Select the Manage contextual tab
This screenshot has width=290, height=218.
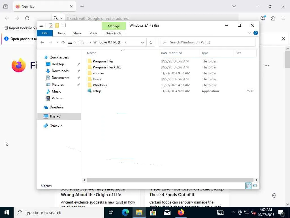point(114,26)
